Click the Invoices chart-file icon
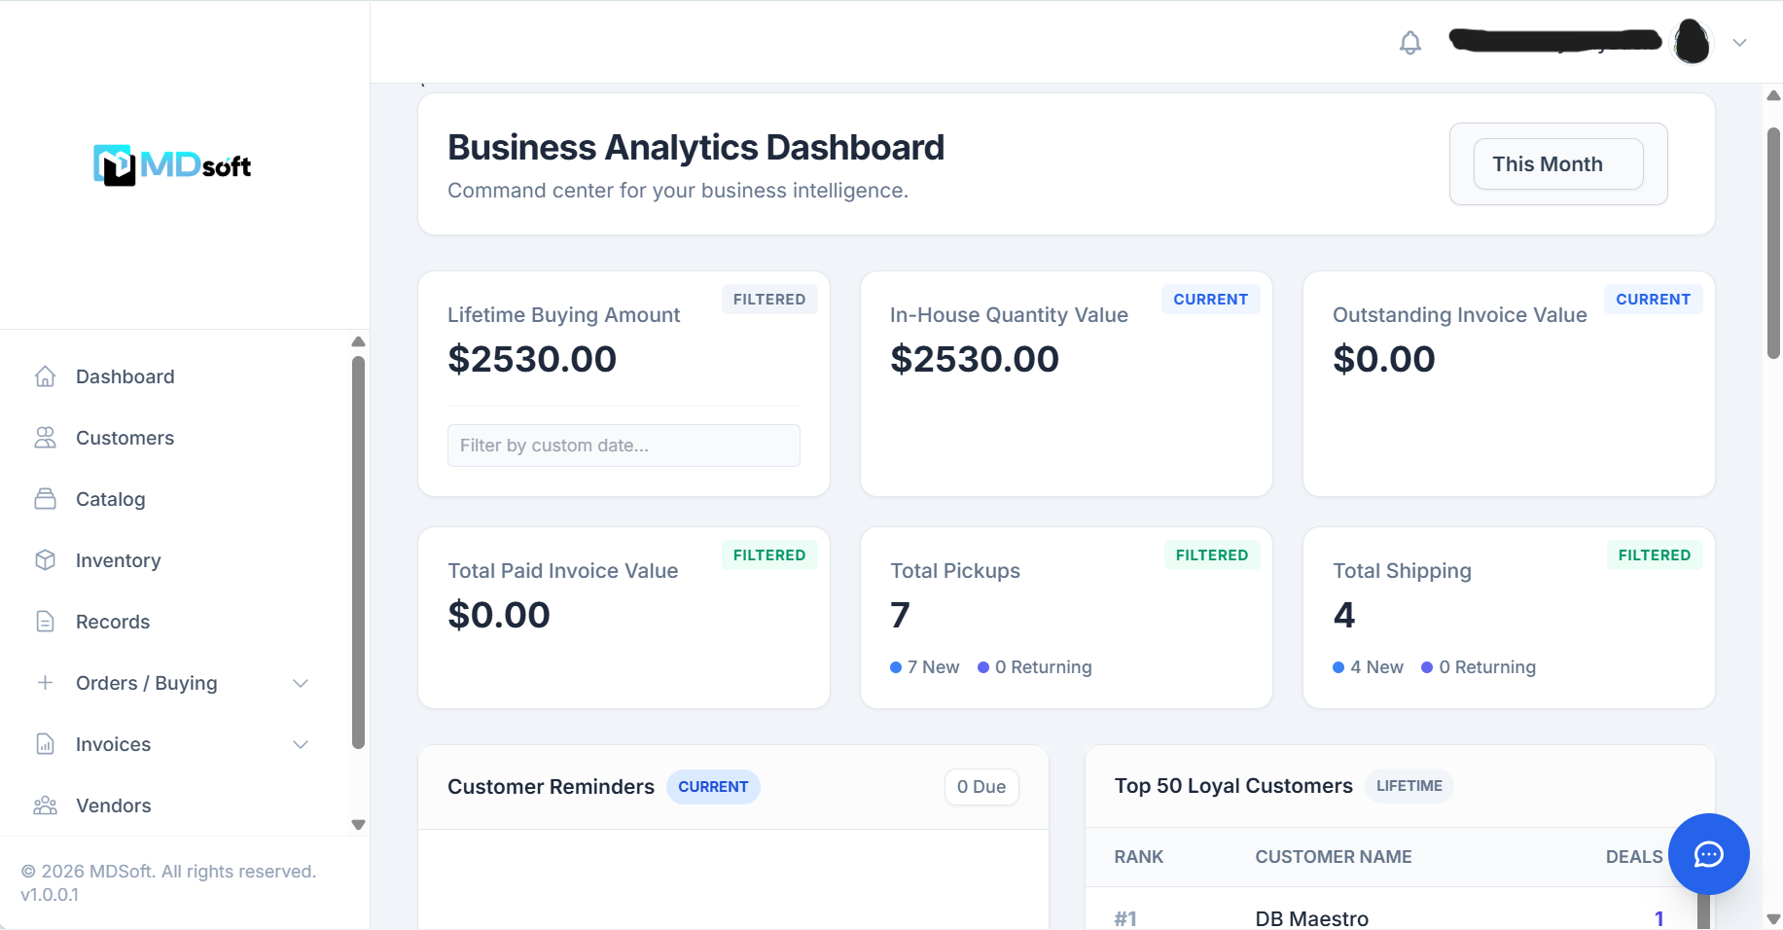The image size is (1783, 930). (45, 744)
